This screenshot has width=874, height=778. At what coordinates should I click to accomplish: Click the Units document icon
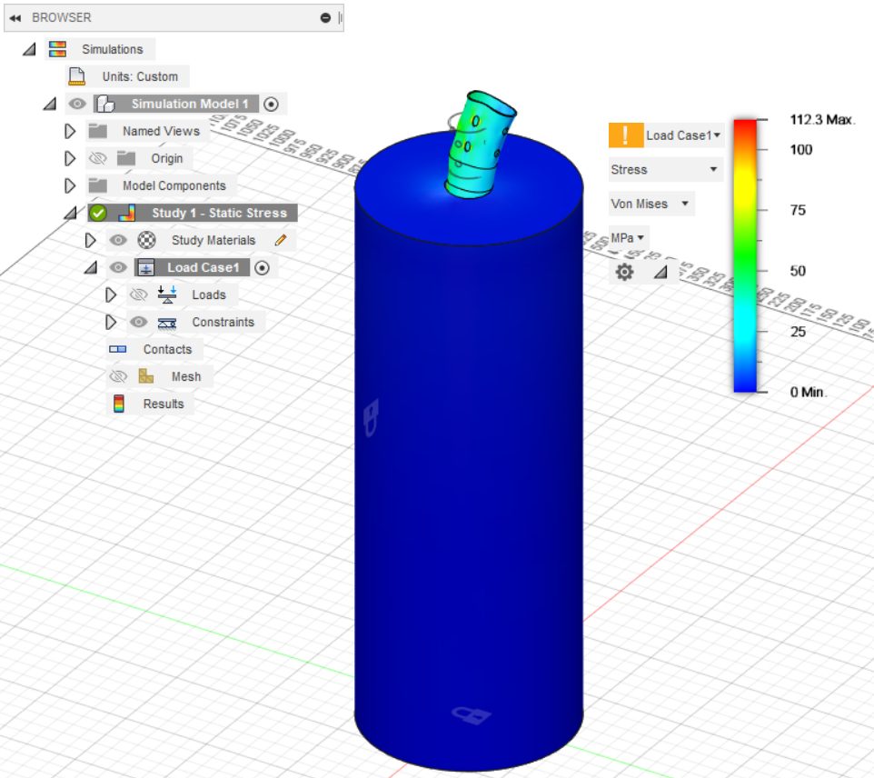click(x=77, y=76)
